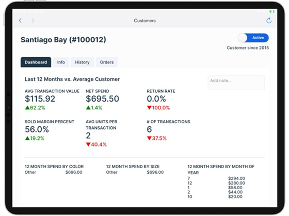
Task: Click the Customer since 2015 text
Action: click(248, 48)
